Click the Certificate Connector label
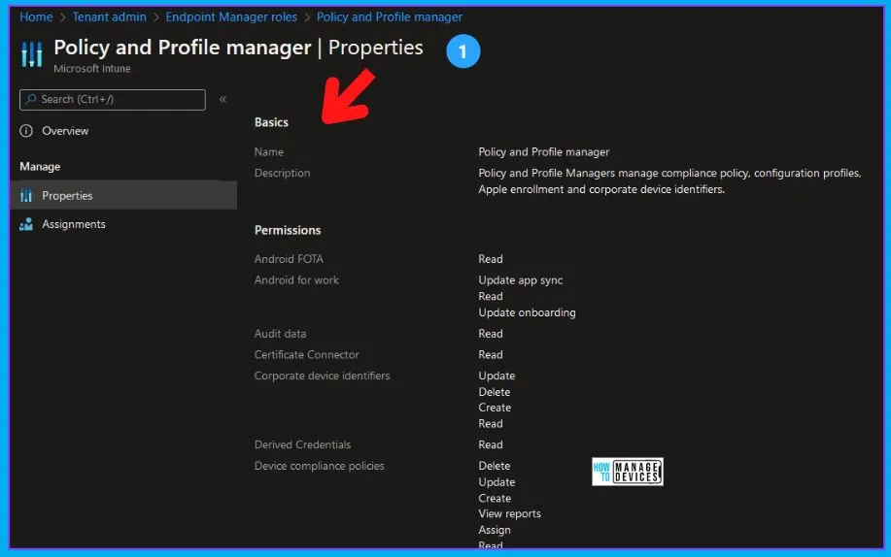The image size is (891, 557). (x=307, y=355)
